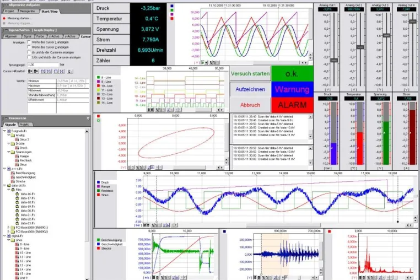This screenshot has width=420, height=280.
Task: Collapse the Eigenschaften panel header
Action: pos(6,30)
